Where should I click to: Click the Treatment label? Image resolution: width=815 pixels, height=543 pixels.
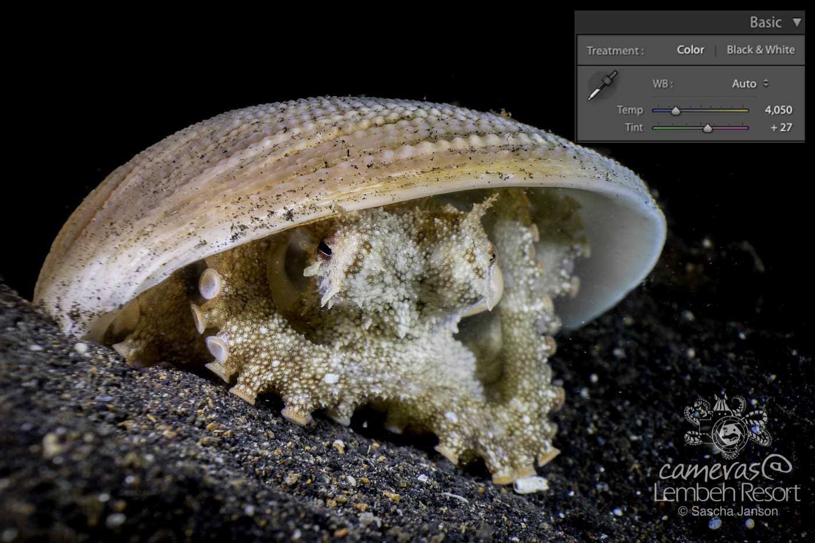click(x=615, y=51)
